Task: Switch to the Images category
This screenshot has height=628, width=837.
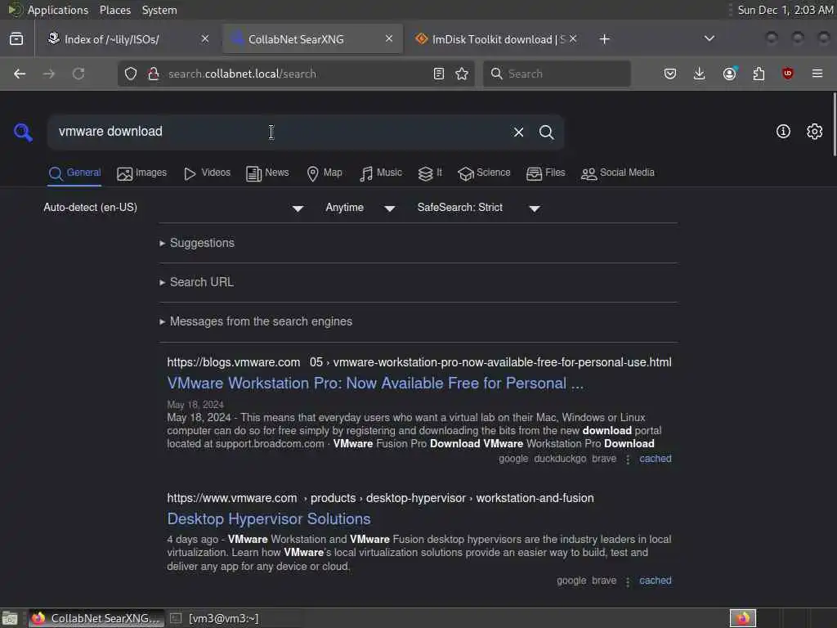Action: click(142, 173)
